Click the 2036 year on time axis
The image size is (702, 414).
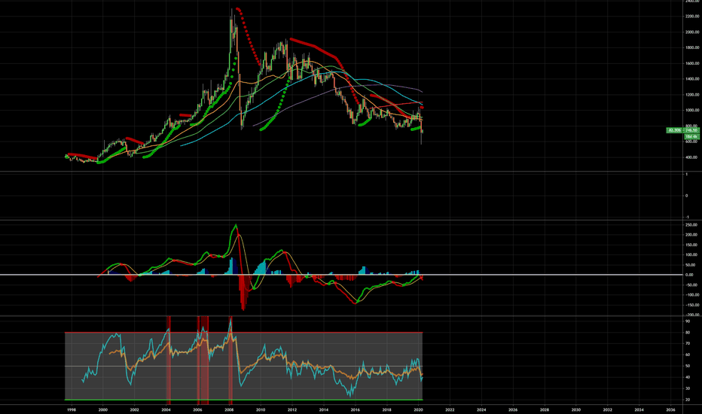coord(670,409)
